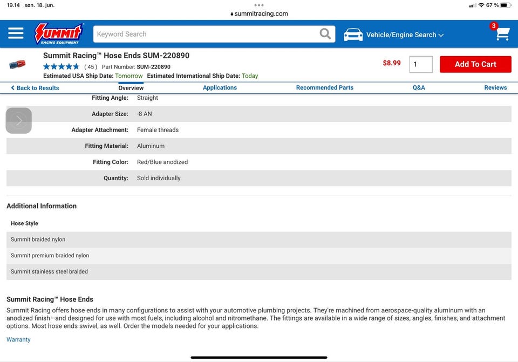Image resolution: width=518 pixels, height=362 pixels.
Task: Open the hamburger menu
Action: pyautogui.click(x=16, y=33)
